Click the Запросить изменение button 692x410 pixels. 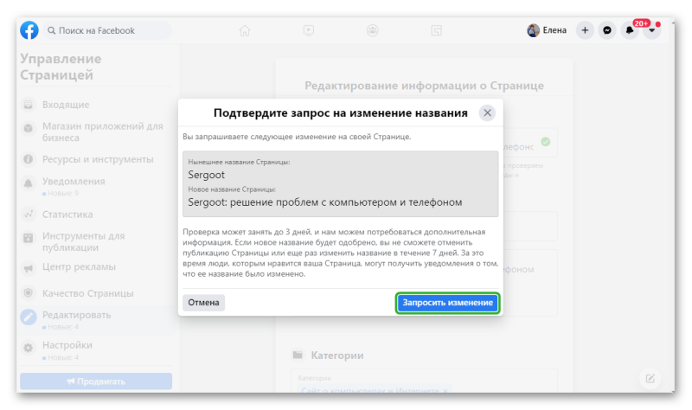click(447, 303)
